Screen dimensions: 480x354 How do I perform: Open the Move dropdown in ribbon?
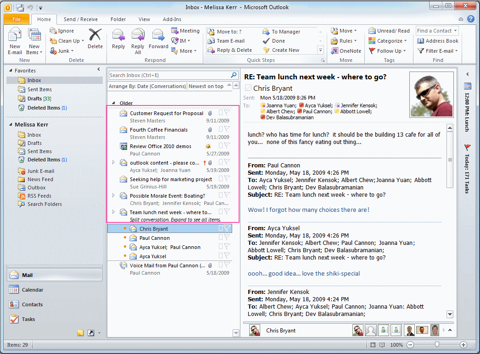point(344,31)
